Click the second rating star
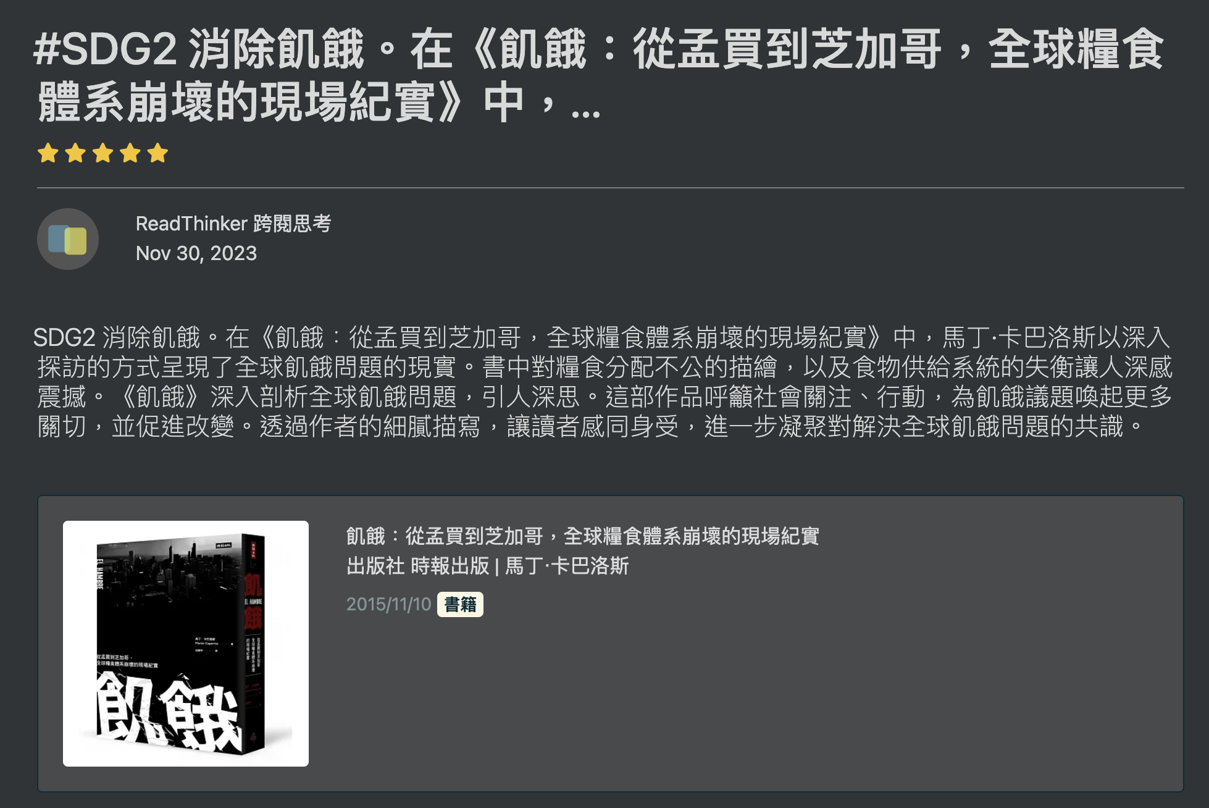This screenshot has width=1209, height=808. 75,153
